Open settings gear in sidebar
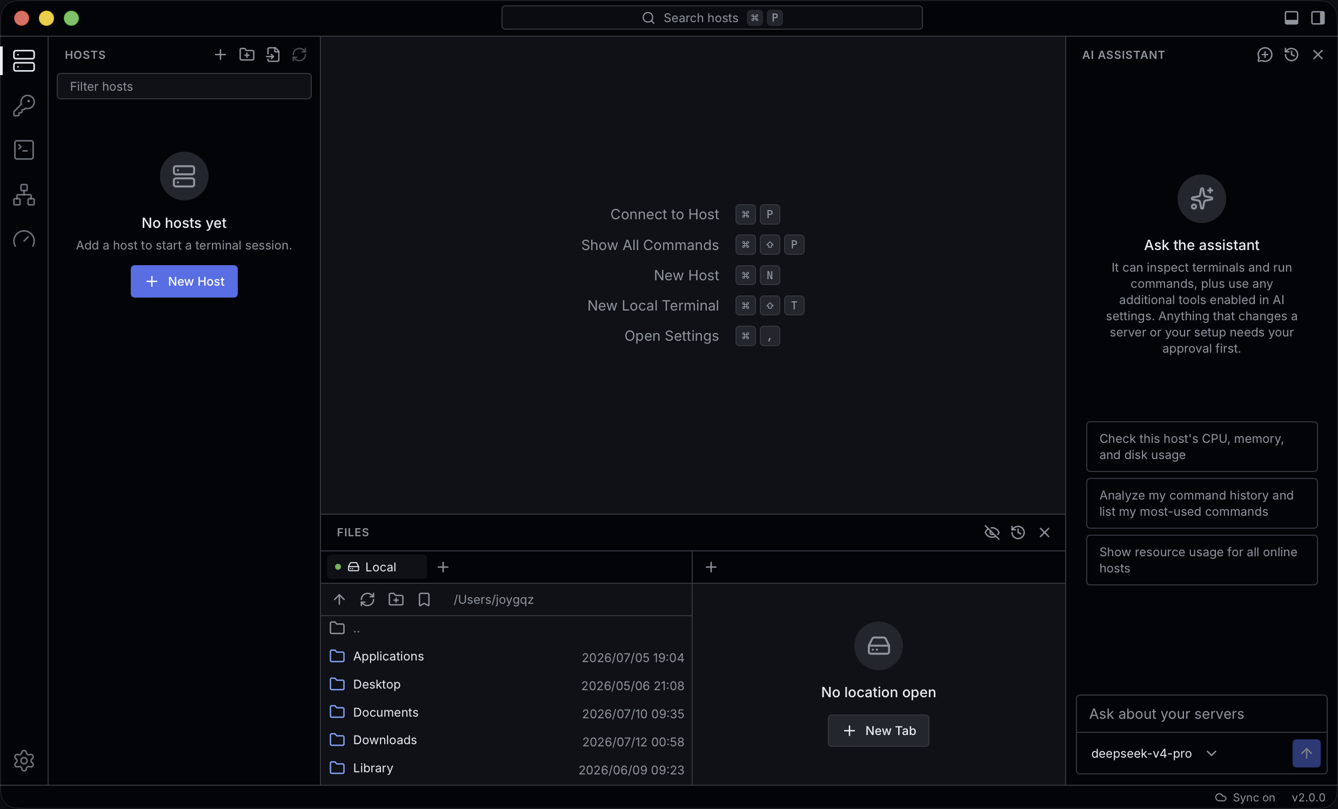1338x809 pixels. [24, 761]
